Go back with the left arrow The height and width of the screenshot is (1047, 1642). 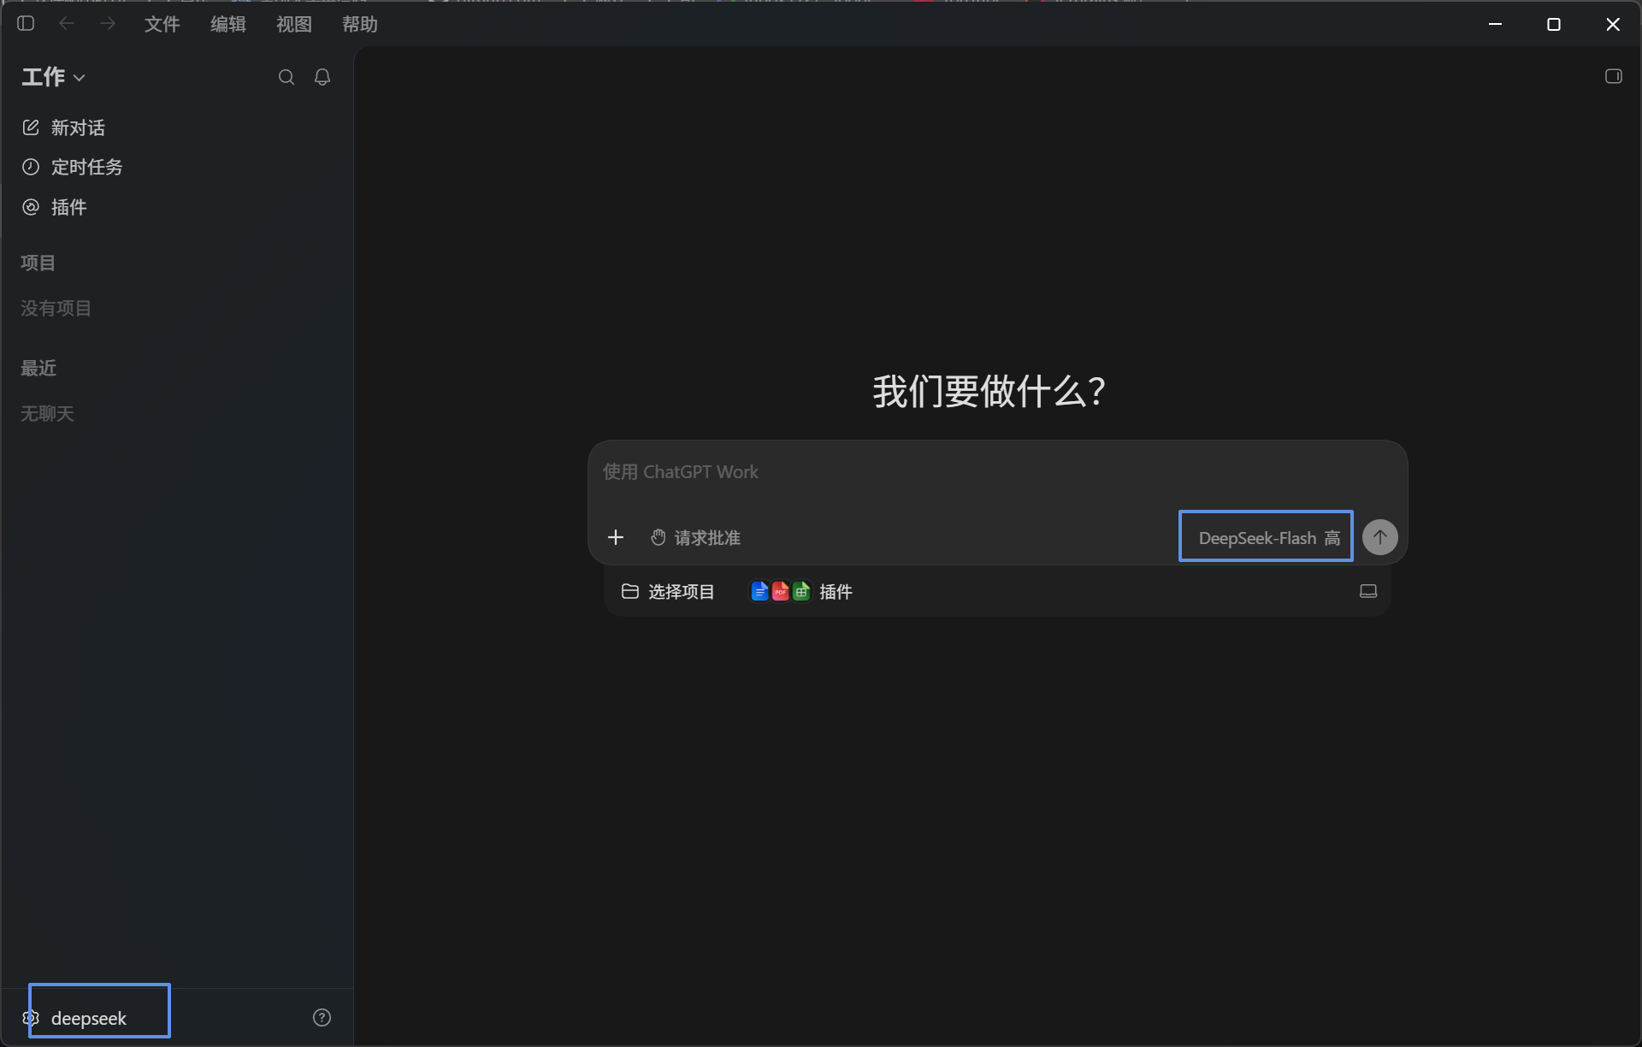tap(67, 24)
